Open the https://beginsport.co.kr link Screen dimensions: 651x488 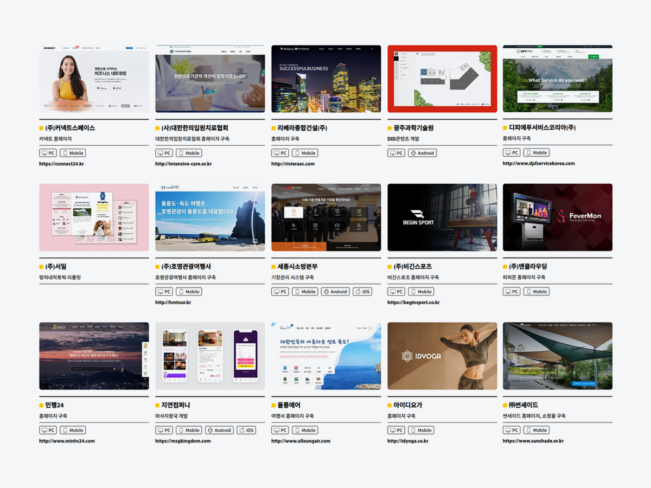pyautogui.click(x=413, y=303)
